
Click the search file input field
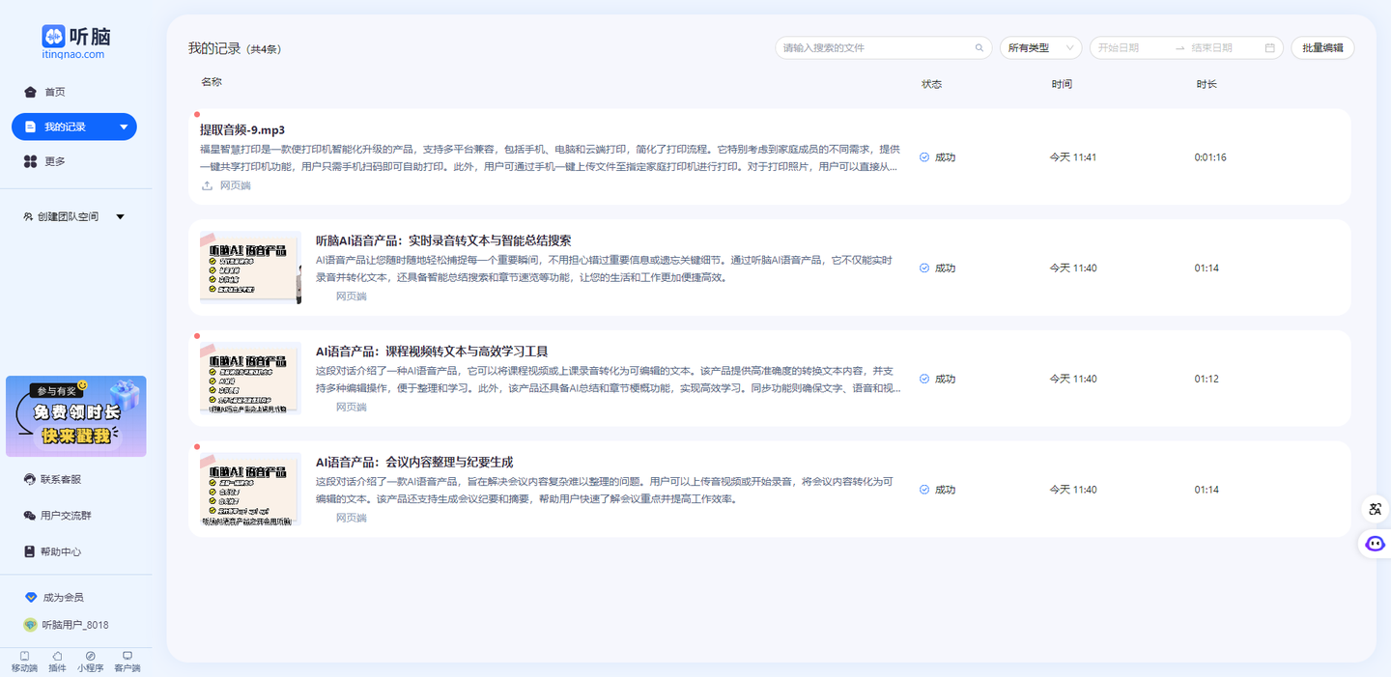coord(884,47)
